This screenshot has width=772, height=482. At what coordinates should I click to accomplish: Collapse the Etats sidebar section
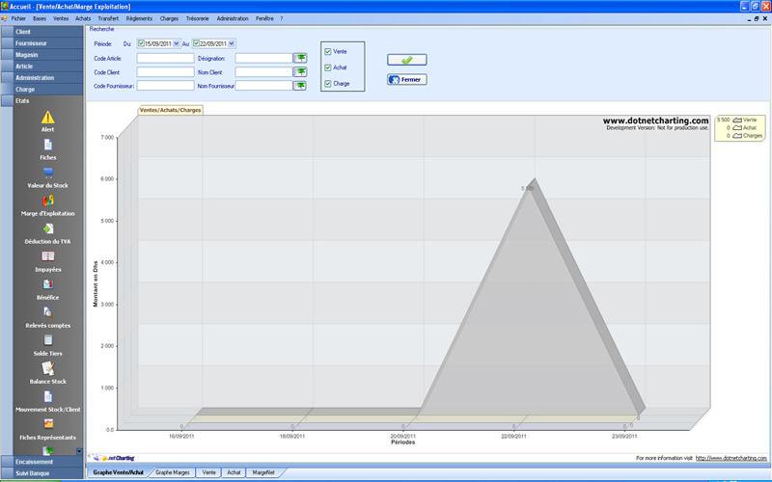[x=41, y=101]
